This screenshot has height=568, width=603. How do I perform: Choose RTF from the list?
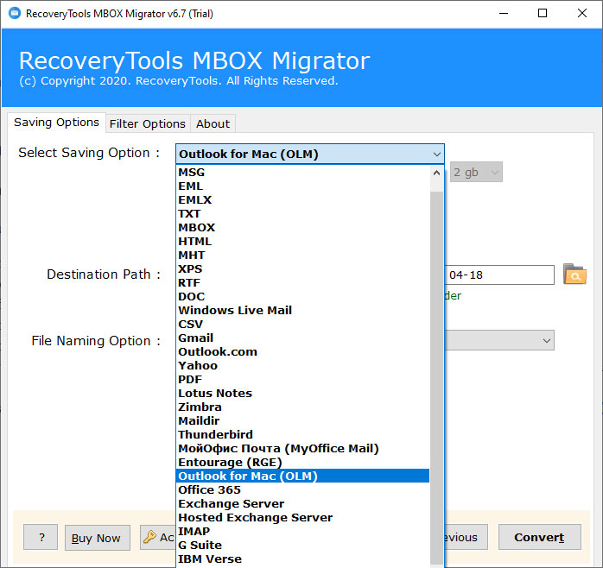point(302,283)
